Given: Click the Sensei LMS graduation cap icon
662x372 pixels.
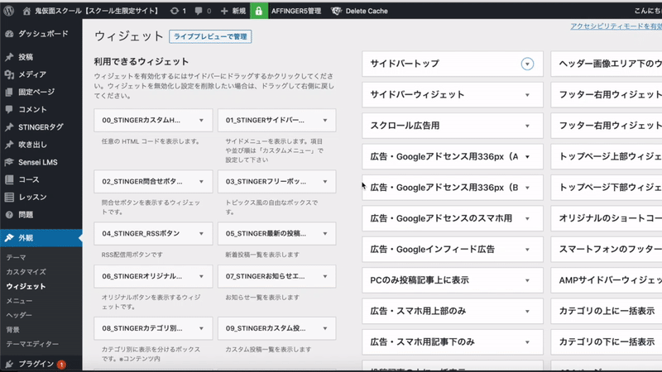Looking at the screenshot, I should (9, 162).
